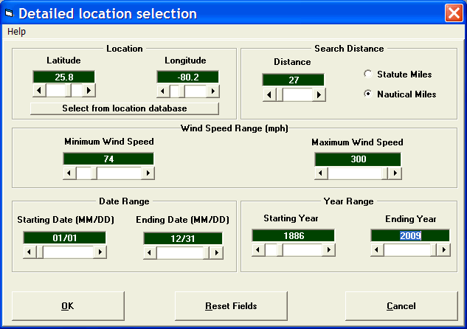Screen dimensions: 467x329
Task: Click the Latitude scrollbar left arrow
Action: (39, 90)
